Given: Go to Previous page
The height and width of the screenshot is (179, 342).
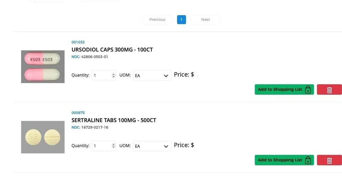Looking at the screenshot, I should [x=157, y=20].
